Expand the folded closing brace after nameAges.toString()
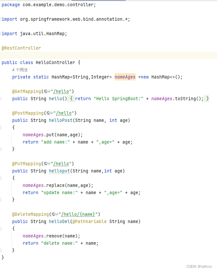The image size is (217, 271). tap(206, 99)
